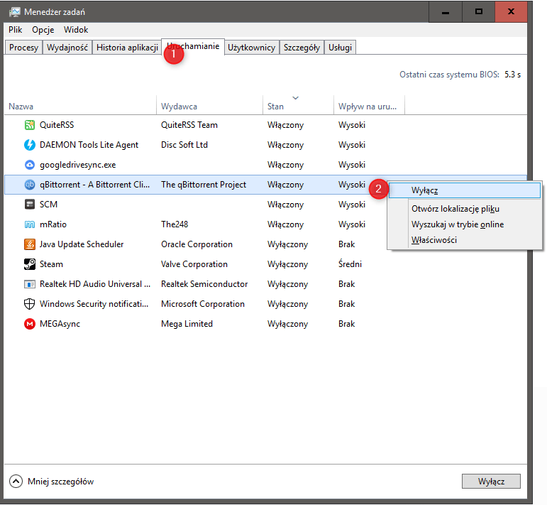
Task: Click the Steam app icon
Action: pyautogui.click(x=30, y=264)
